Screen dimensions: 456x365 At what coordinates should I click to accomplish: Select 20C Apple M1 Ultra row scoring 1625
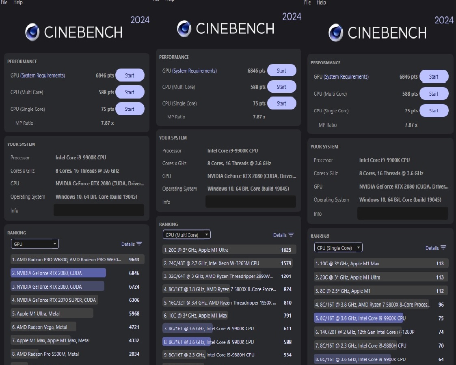pos(229,250)
